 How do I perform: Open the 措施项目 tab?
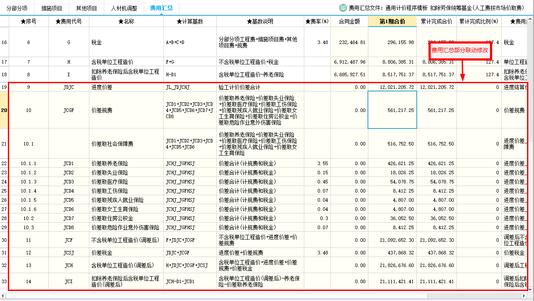[x=51, y=8]
